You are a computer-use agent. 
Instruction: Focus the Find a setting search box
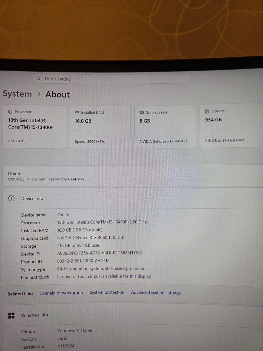point(112,79)
